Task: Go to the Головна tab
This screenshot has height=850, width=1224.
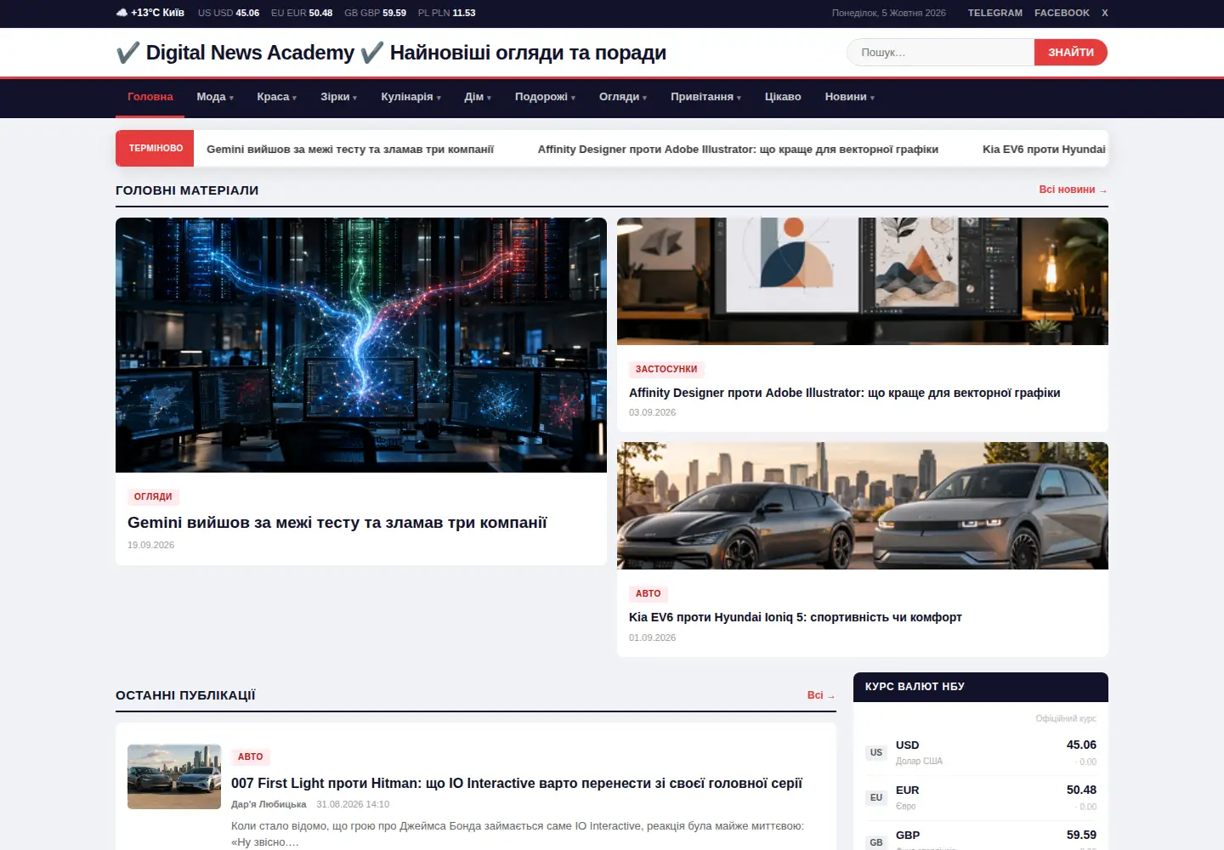Action: 150,97
